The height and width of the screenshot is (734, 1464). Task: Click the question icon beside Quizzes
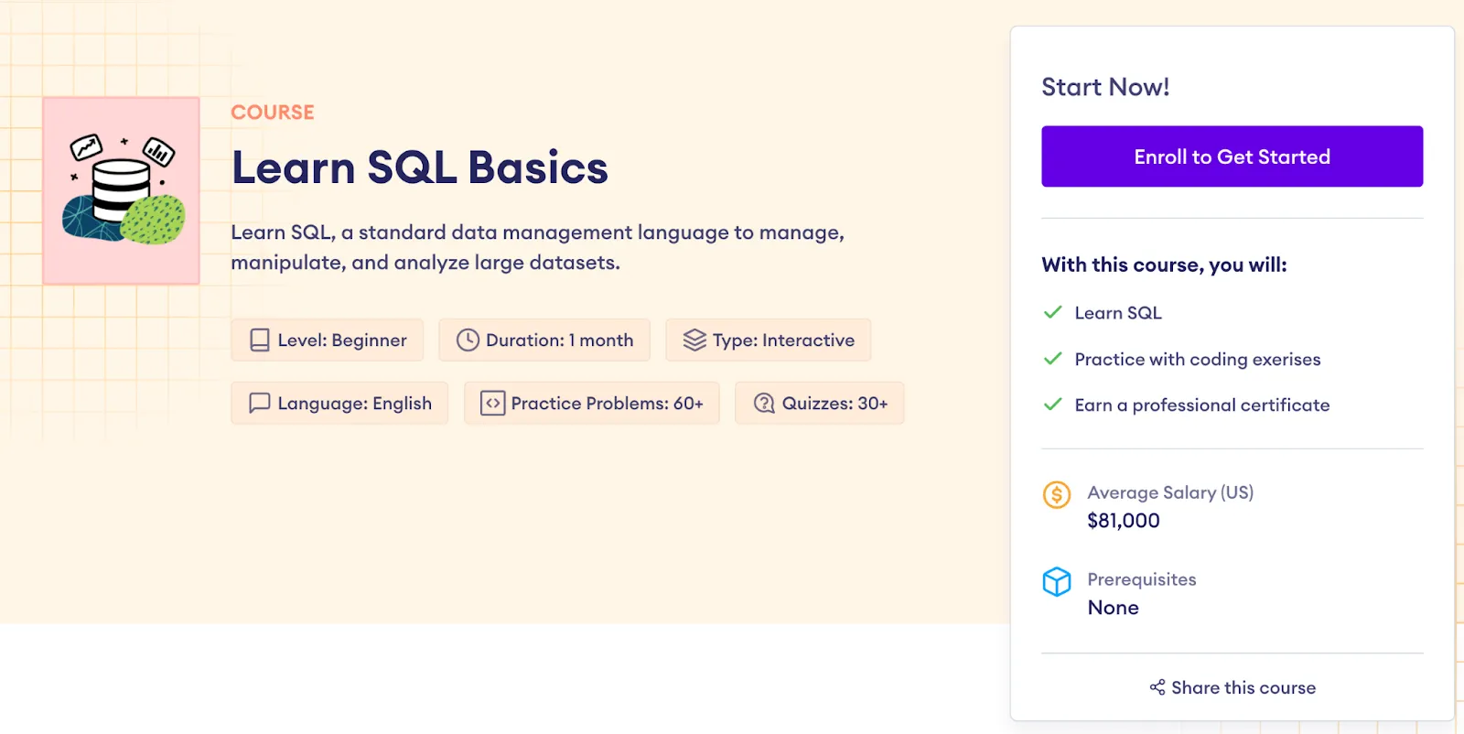(x=764, y=404)
